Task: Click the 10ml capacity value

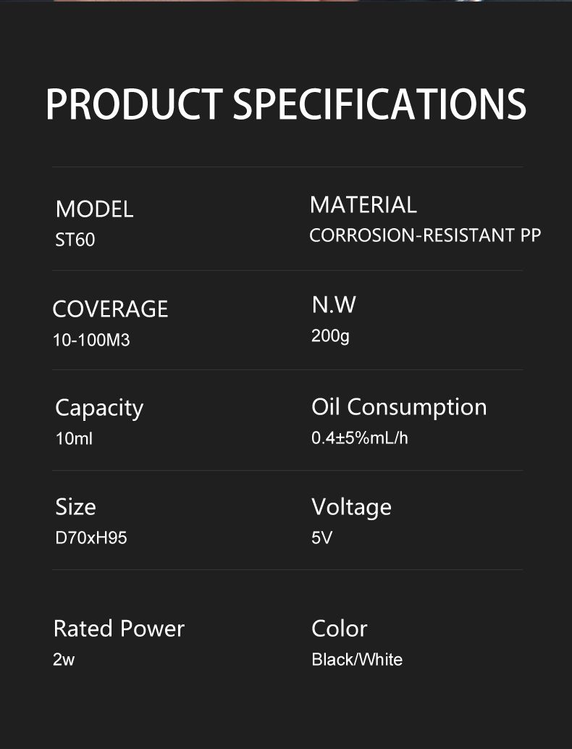Action: (74, 438)
